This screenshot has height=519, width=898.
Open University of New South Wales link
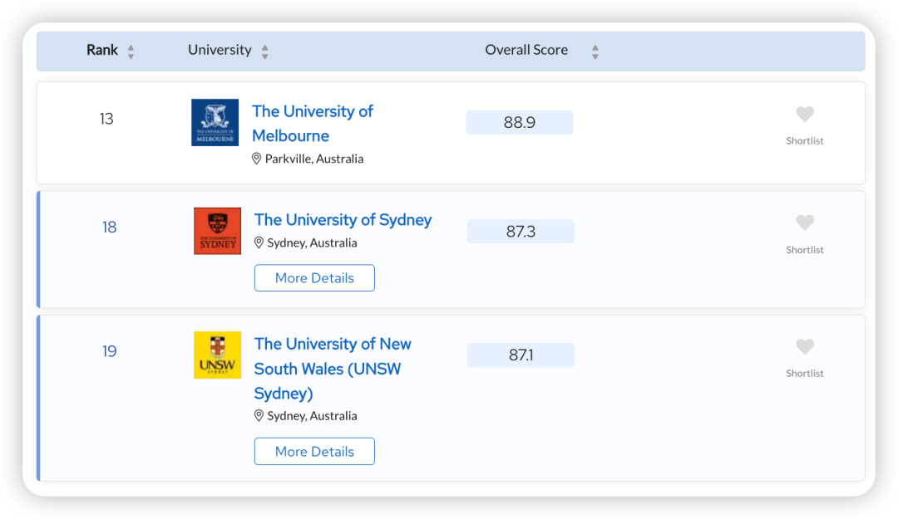click(333, 369)
